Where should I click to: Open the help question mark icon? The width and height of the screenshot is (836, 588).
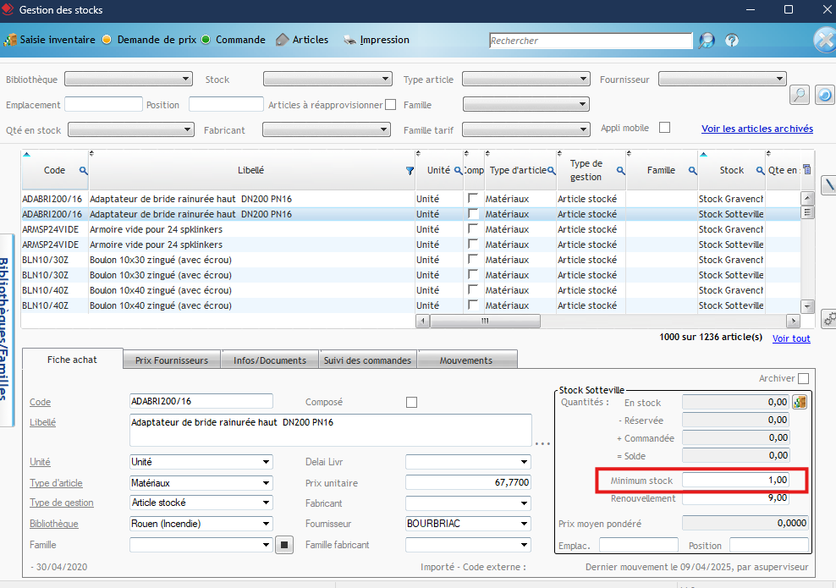tap(732, 41)
